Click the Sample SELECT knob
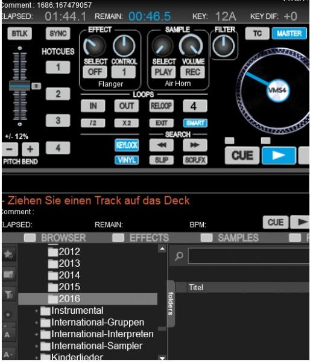This screenshot has width=310, height=362. coord(162,46)
